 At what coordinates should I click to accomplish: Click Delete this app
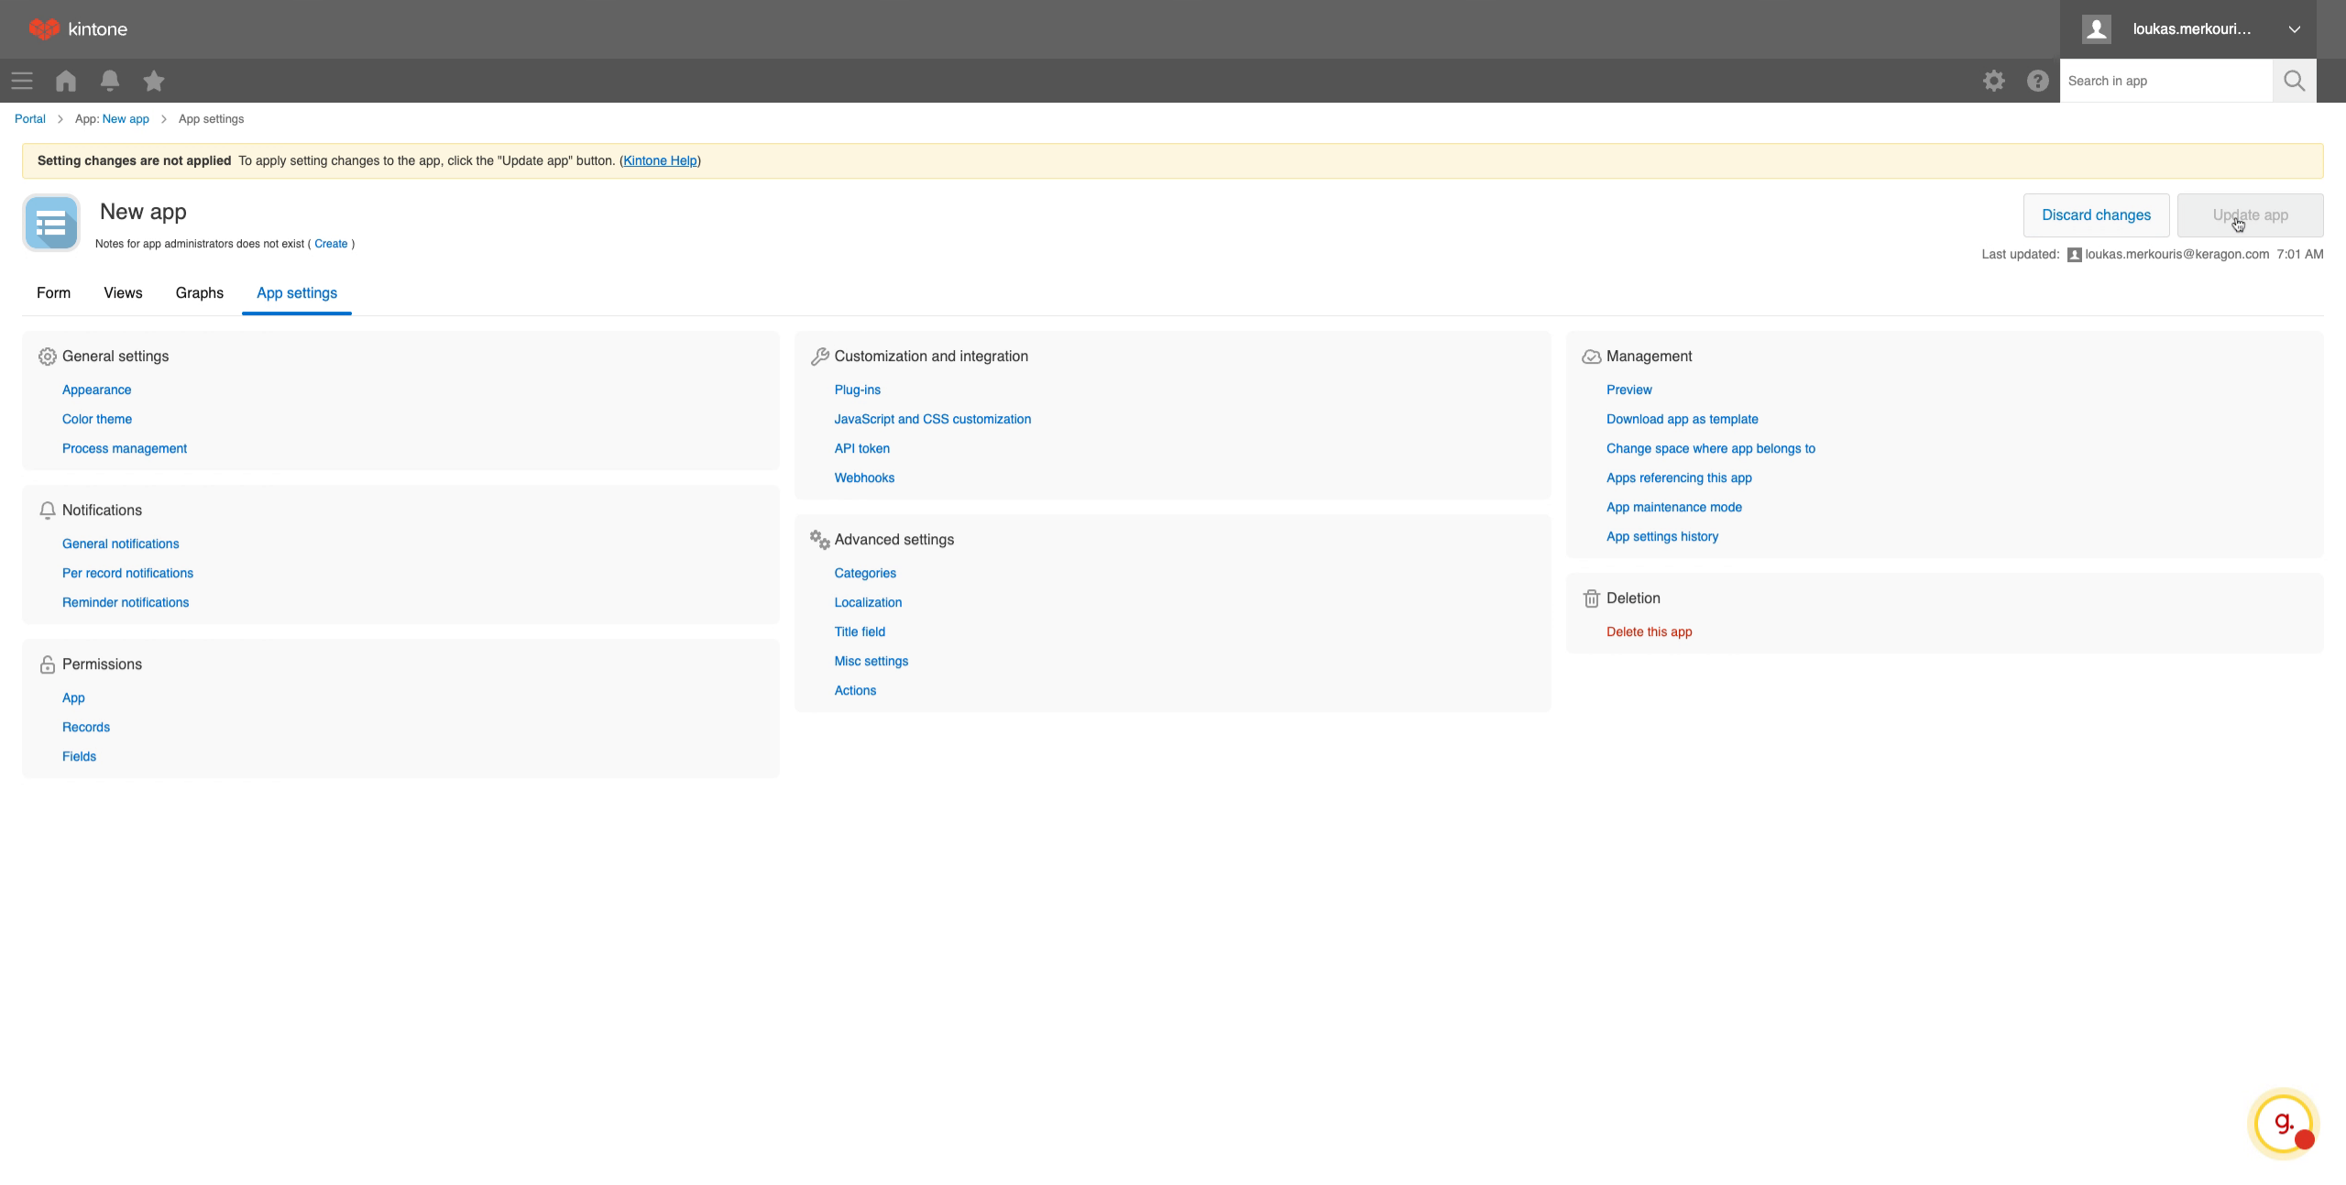coord(1650,631)
